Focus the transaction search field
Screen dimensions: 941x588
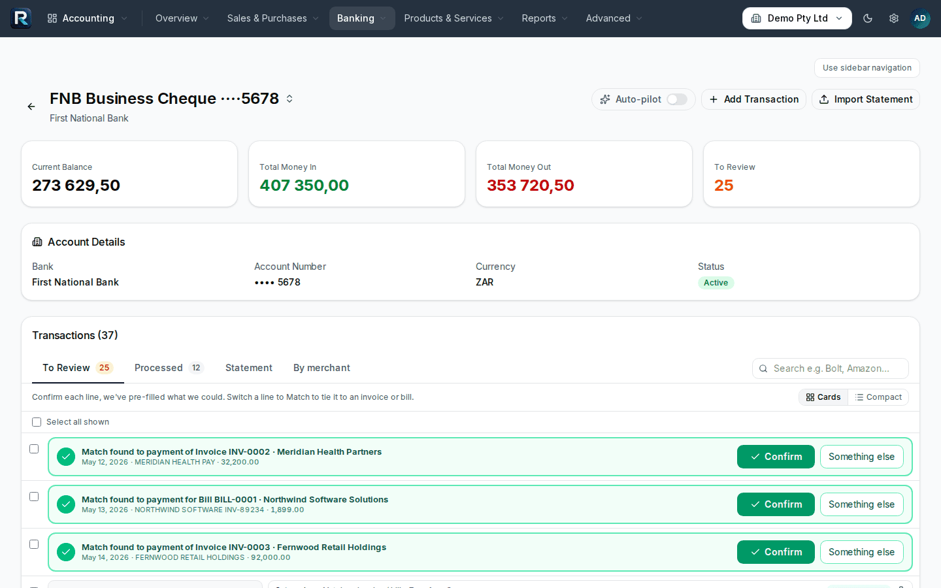click(x=831, y=368)
